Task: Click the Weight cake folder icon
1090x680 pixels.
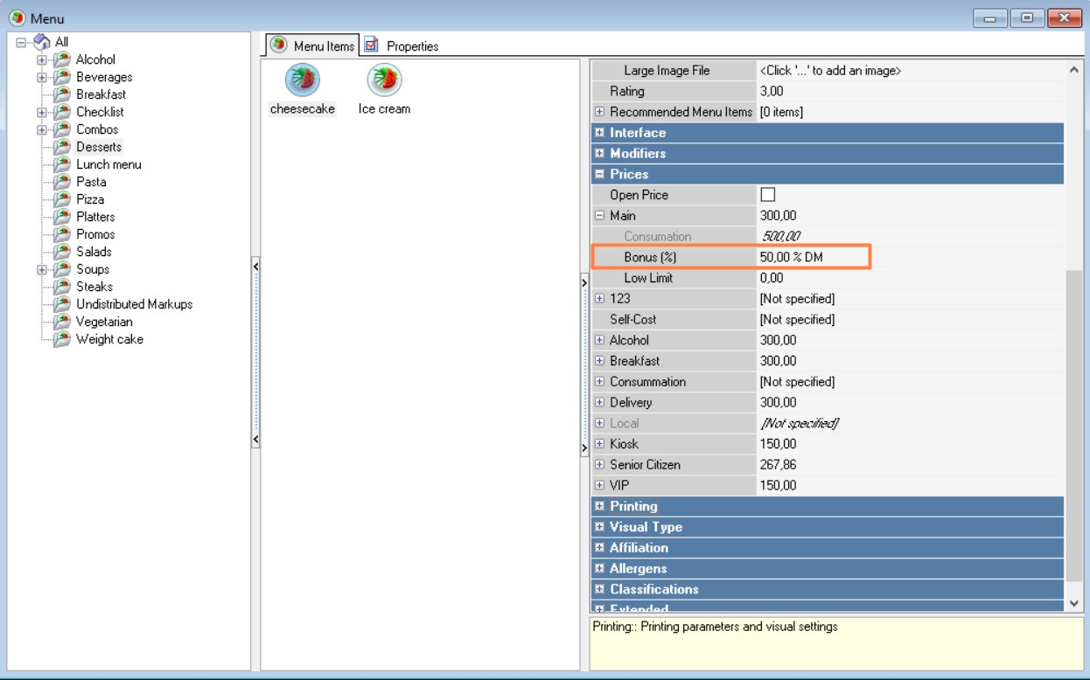Action: point(61,339)
